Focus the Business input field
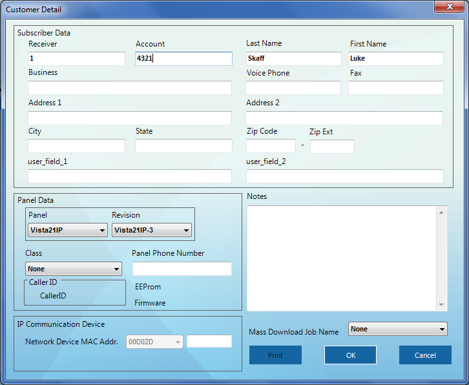This screenshot has width=469, height=385. pyautogui.click(x=130, y=88)
